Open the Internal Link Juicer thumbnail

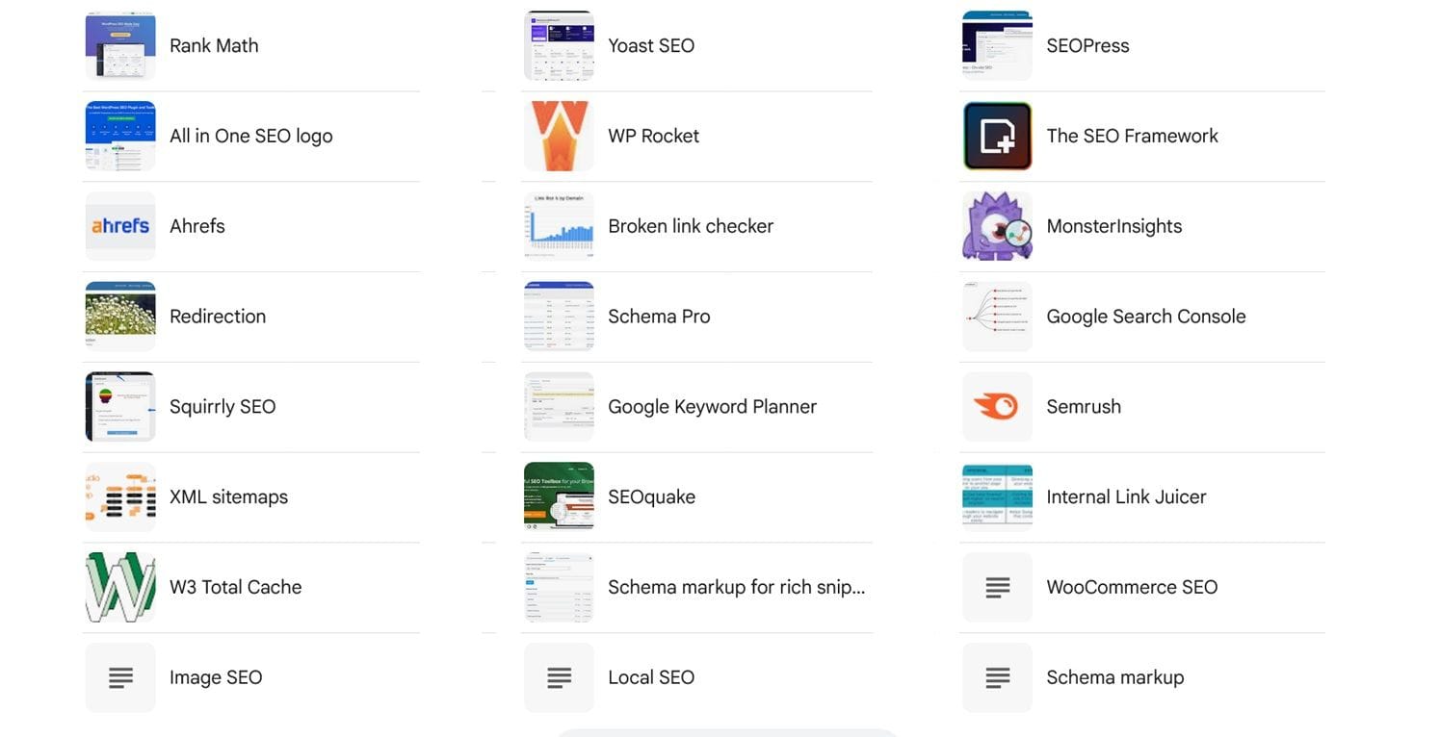(x=997, y=497)
